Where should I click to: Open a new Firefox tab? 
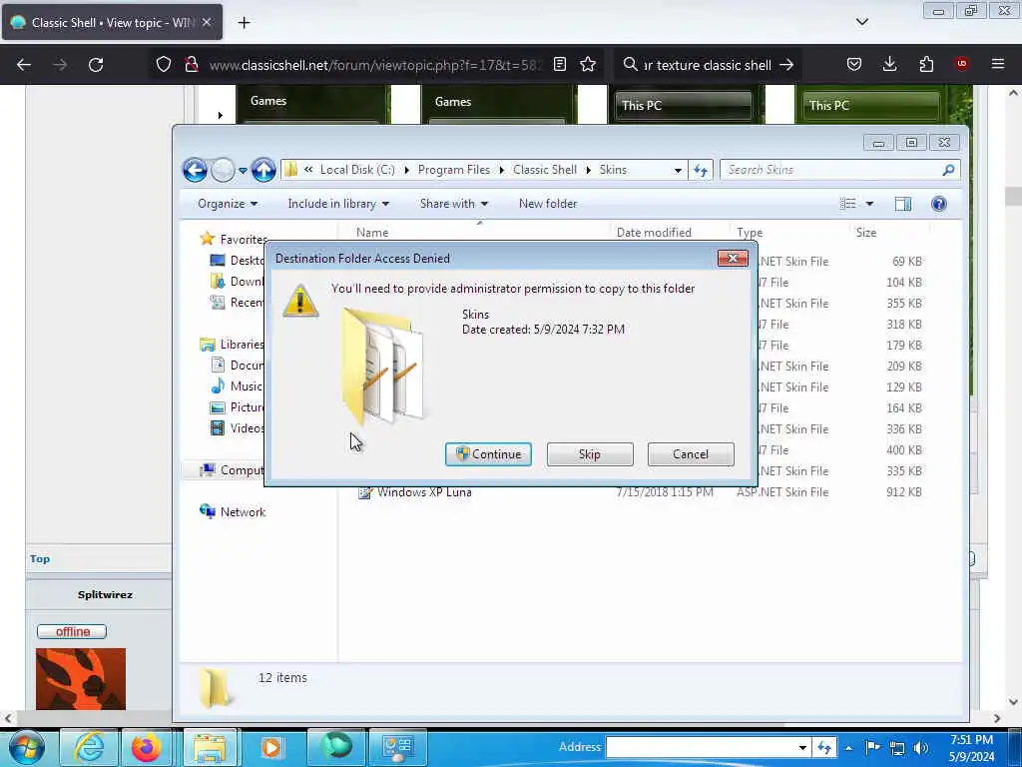click(x=244, y=23)
